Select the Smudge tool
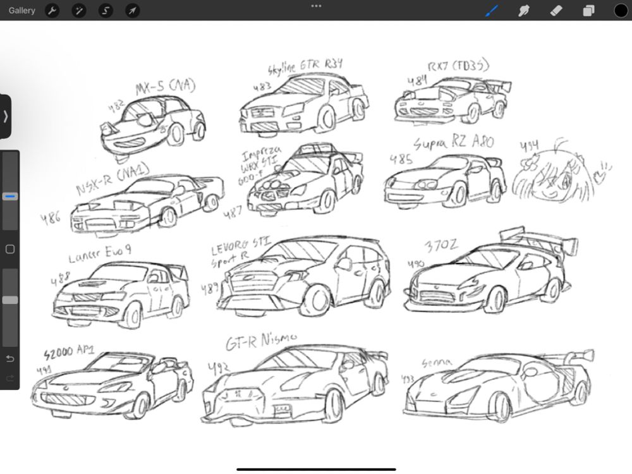The height and width of the screenshot is (474, 632). 523,11
